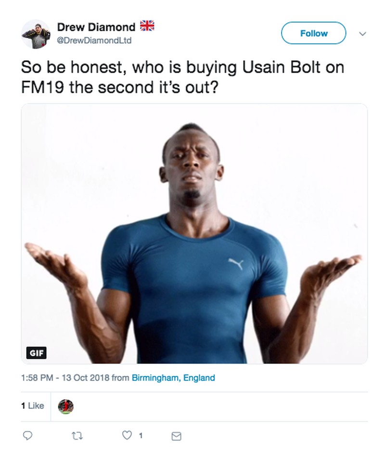This screenshot has width=385, height=456.
Task: Open the avatar of the user who liked
Action: [65, 406]
